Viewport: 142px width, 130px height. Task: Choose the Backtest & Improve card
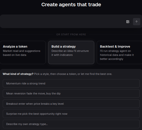pyautogui.click(x=119, y=52)
